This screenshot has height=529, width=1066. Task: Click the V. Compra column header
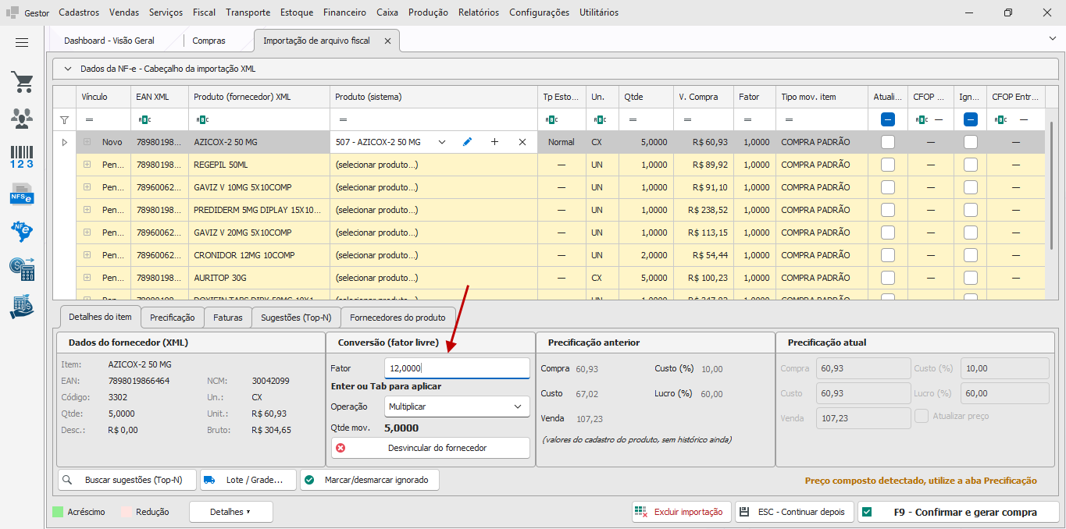[x=704, y=98]
